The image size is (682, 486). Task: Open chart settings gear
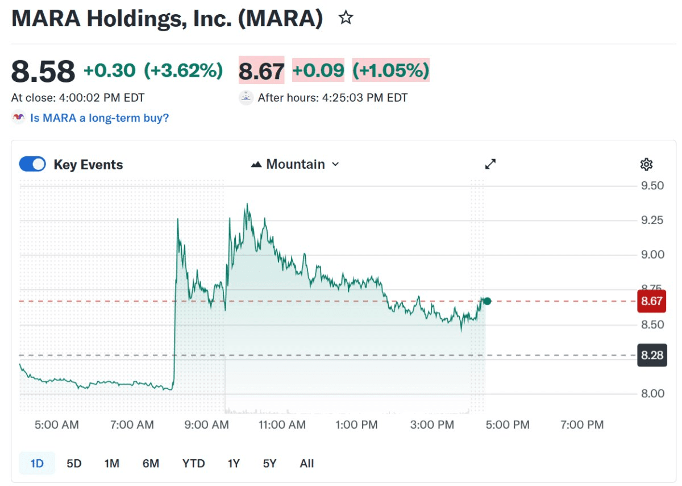point(646,165)
